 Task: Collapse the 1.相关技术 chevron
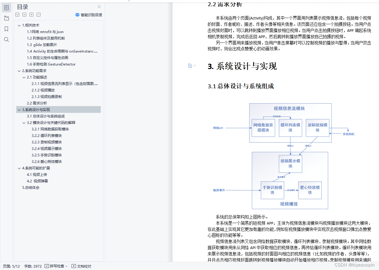19,25
